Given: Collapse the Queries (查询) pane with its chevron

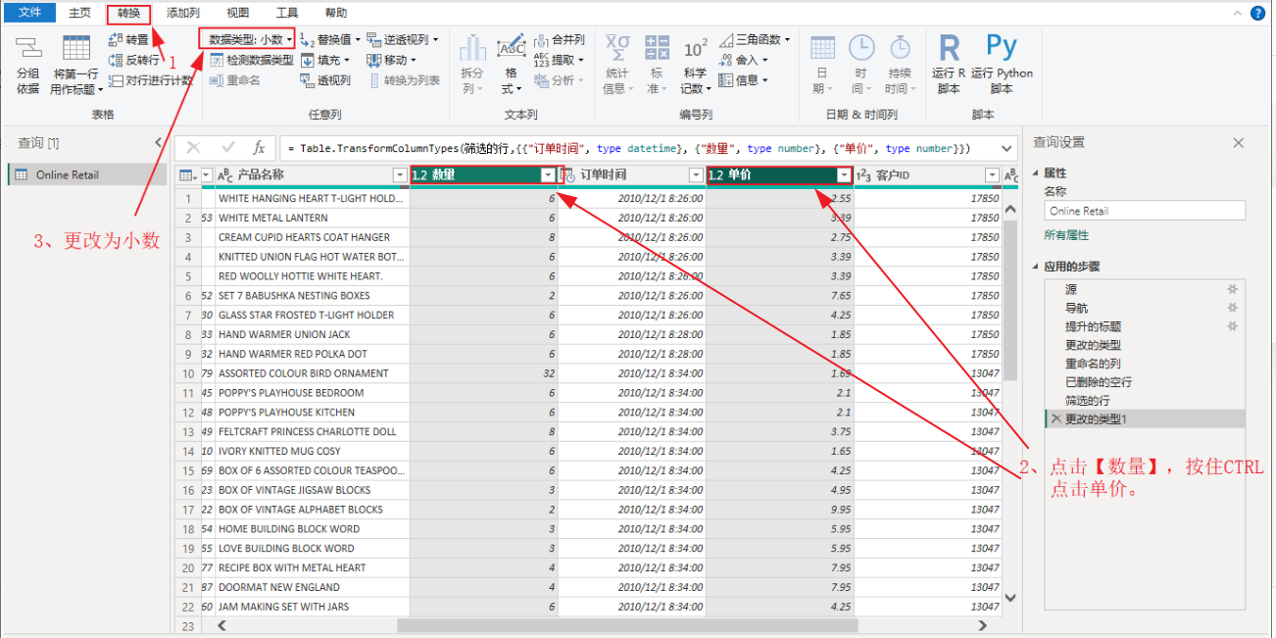Looking at the screenshot, I should click(x=159, y=143).
